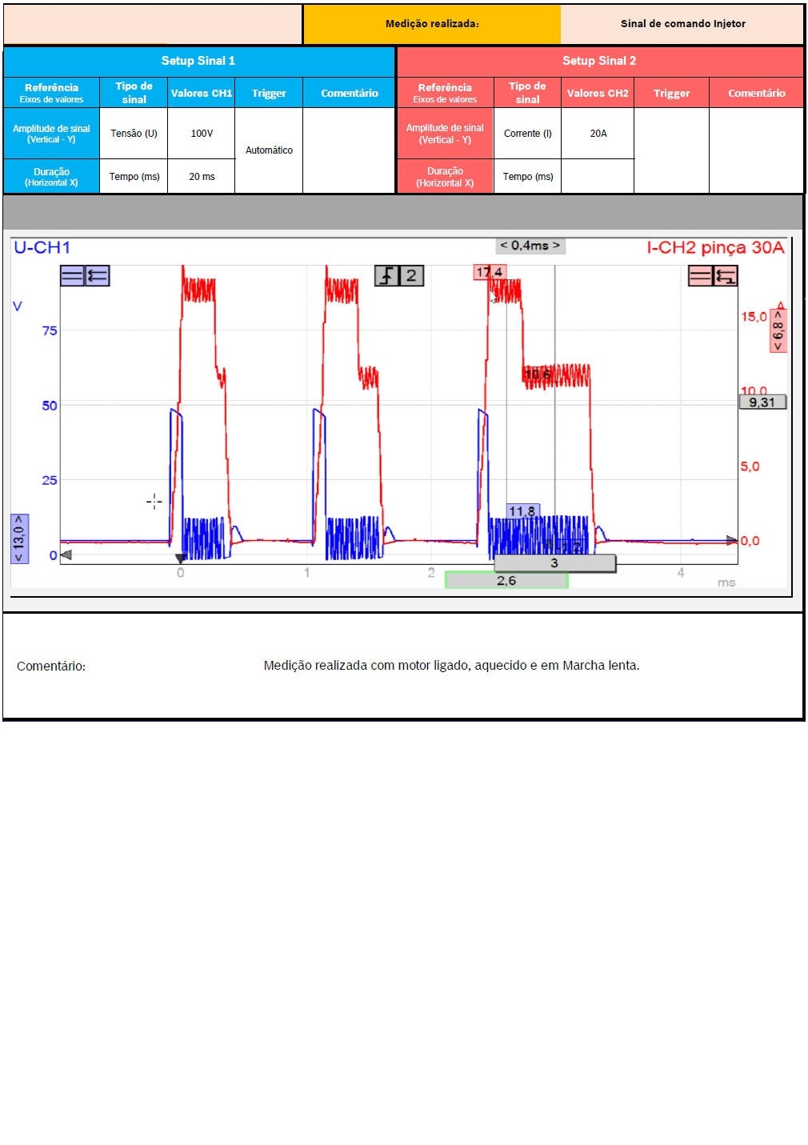The height and width of the screenshot is (1145, 808).
Task: Click the black trigger position triangle at 0 ms
Action: pos(181,558)
